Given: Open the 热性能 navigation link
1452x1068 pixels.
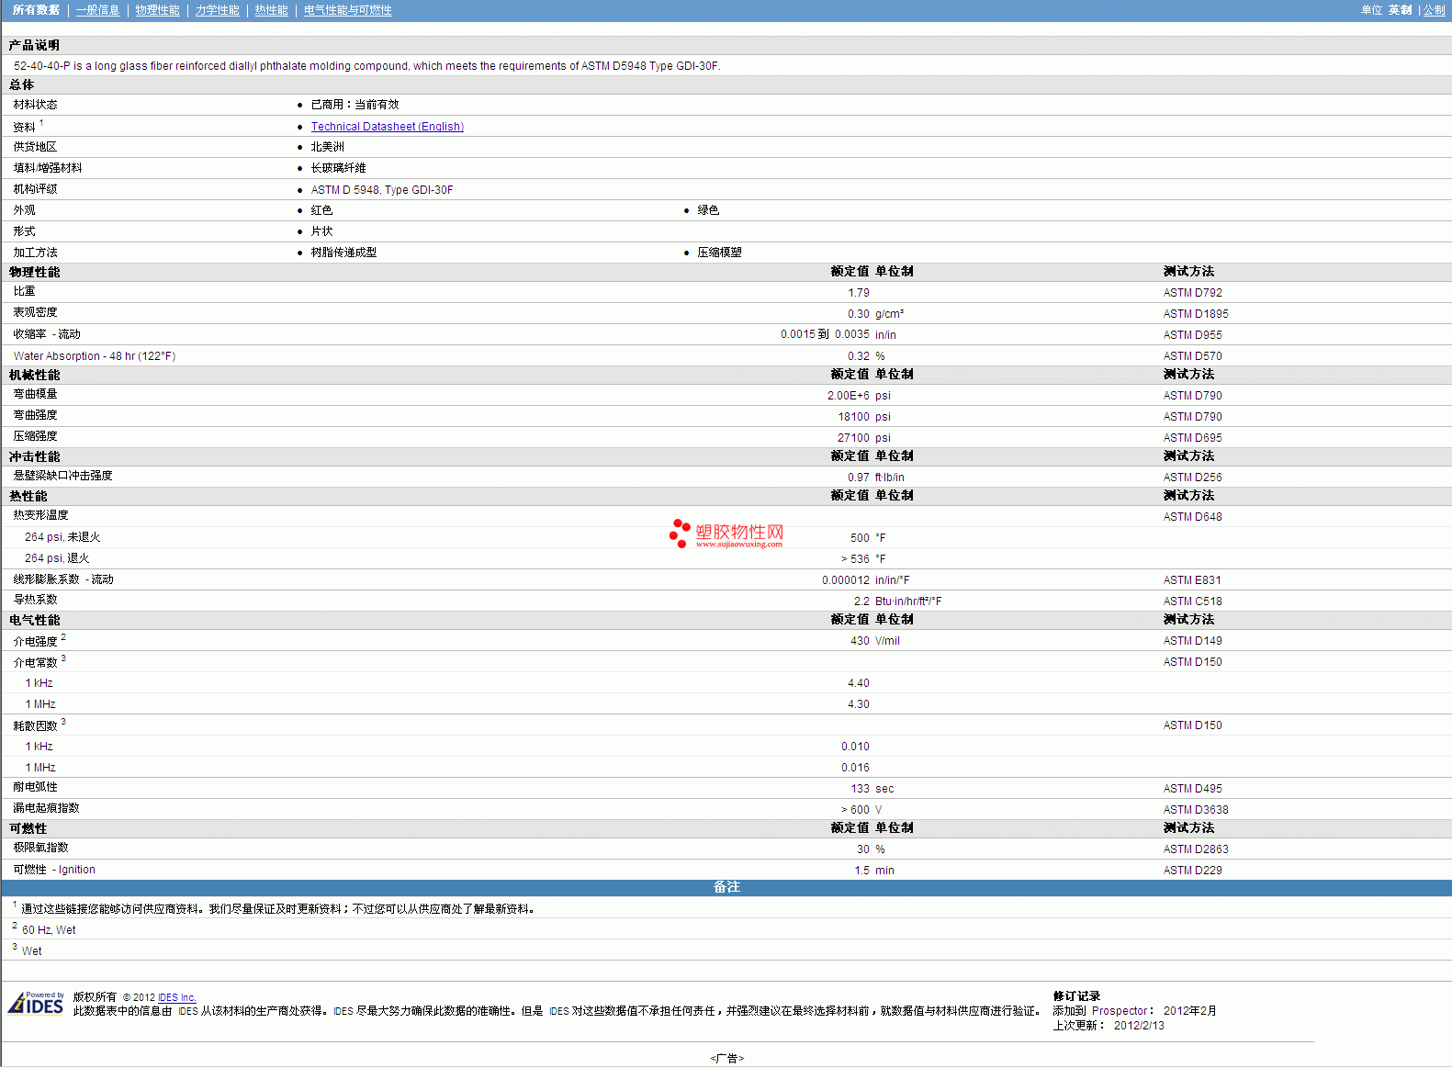Looking at the screenshot, I should [x=271, y=10].
